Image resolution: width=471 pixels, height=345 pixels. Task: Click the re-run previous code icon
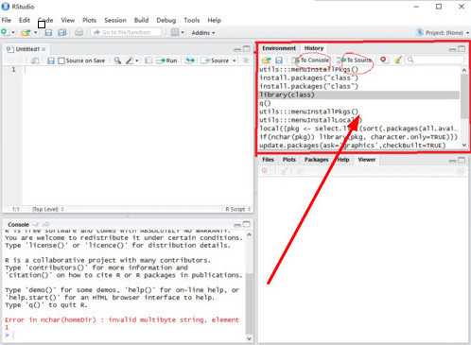(x=190, y=60)
